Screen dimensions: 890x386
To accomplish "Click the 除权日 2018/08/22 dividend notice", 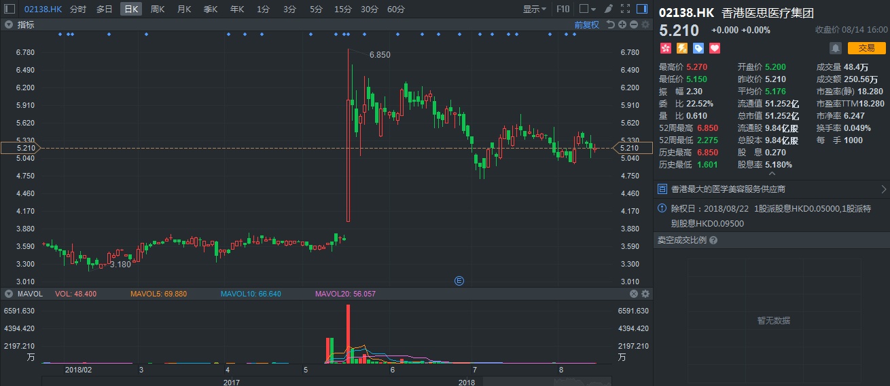I will [771, 216].
